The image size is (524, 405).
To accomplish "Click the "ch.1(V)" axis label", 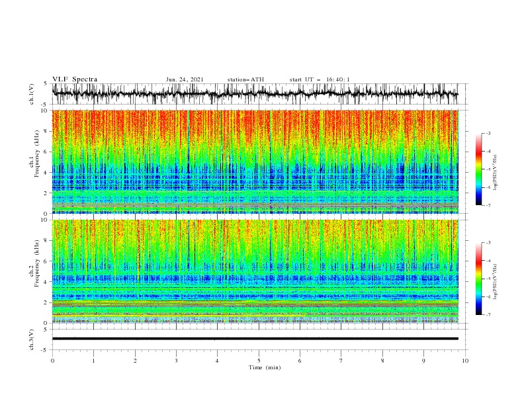I will coord(32,94).
